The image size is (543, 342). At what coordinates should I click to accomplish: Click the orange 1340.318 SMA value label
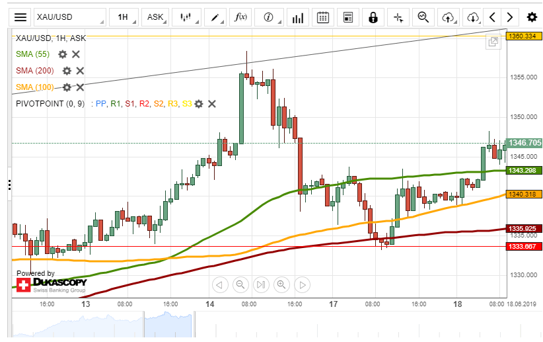click(523, 194)
